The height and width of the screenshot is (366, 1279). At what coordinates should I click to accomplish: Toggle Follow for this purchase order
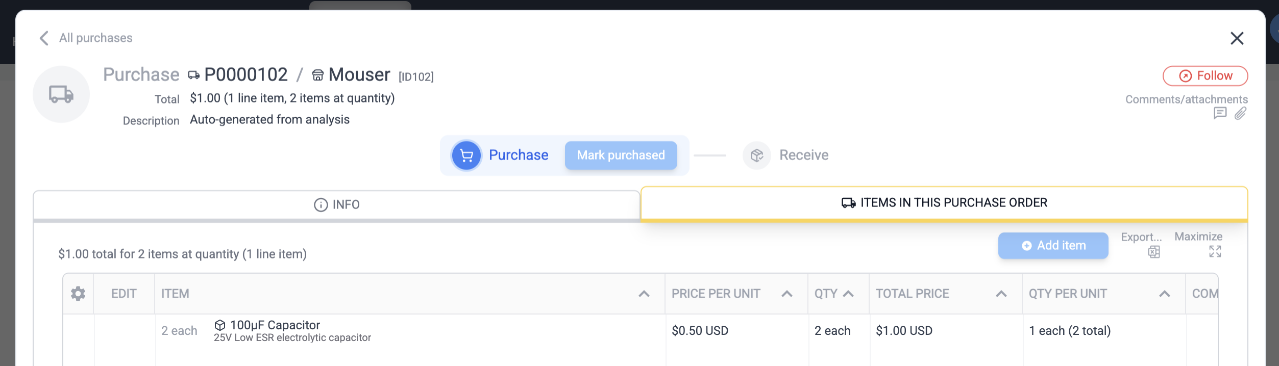click(x=1205, y=75)
